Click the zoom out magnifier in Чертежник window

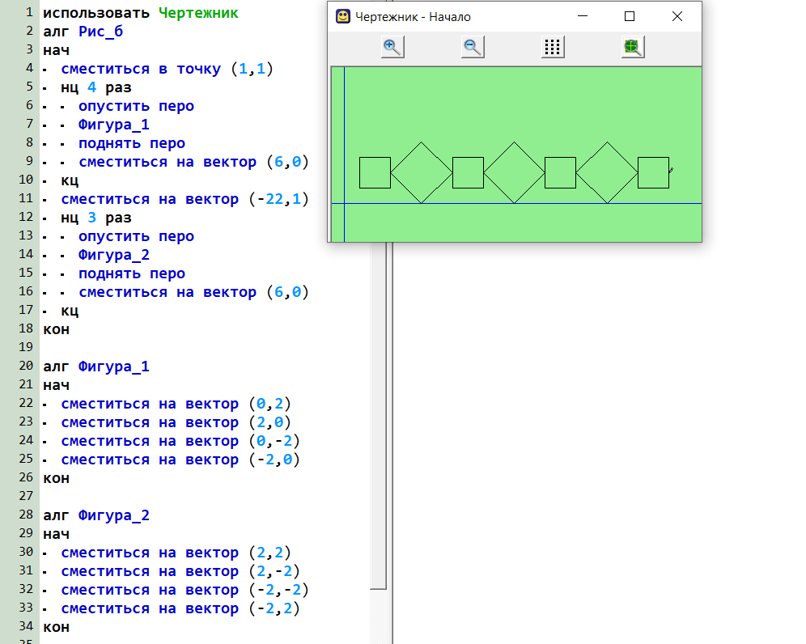click(473, 47)
